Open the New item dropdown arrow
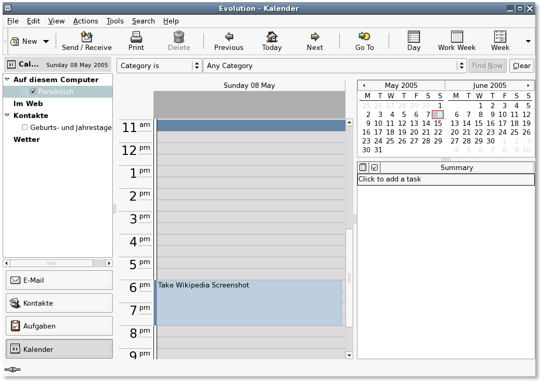The image size is (540, 381). (x=46, y=41)
